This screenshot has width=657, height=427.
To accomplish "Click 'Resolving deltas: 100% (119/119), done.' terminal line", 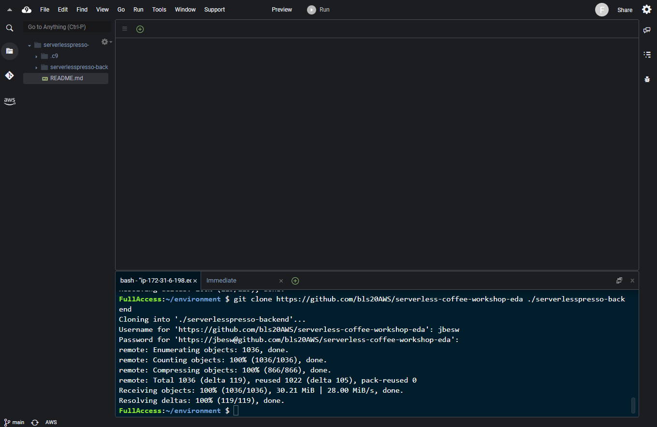I will click(202, 400).
